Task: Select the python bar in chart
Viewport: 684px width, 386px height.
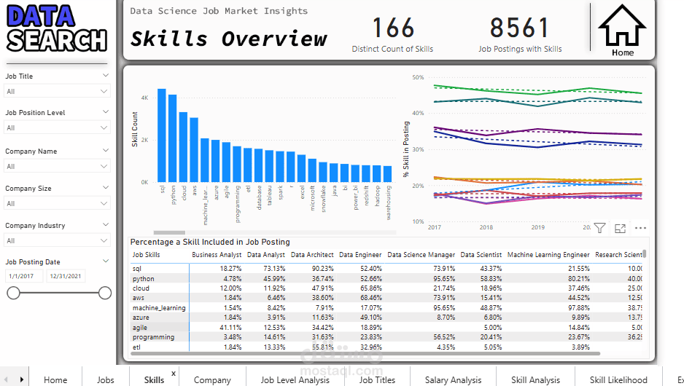Action: point(172,138)
